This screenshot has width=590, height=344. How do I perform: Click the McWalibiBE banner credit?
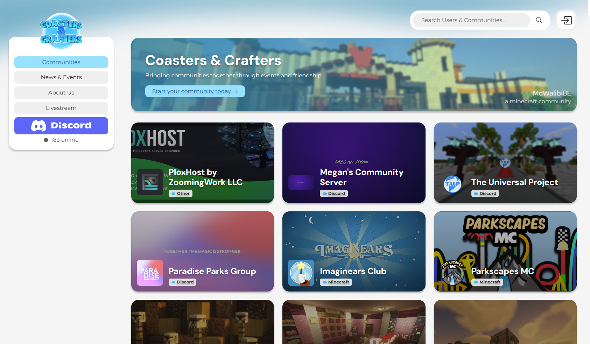click(x=552, y=93)
